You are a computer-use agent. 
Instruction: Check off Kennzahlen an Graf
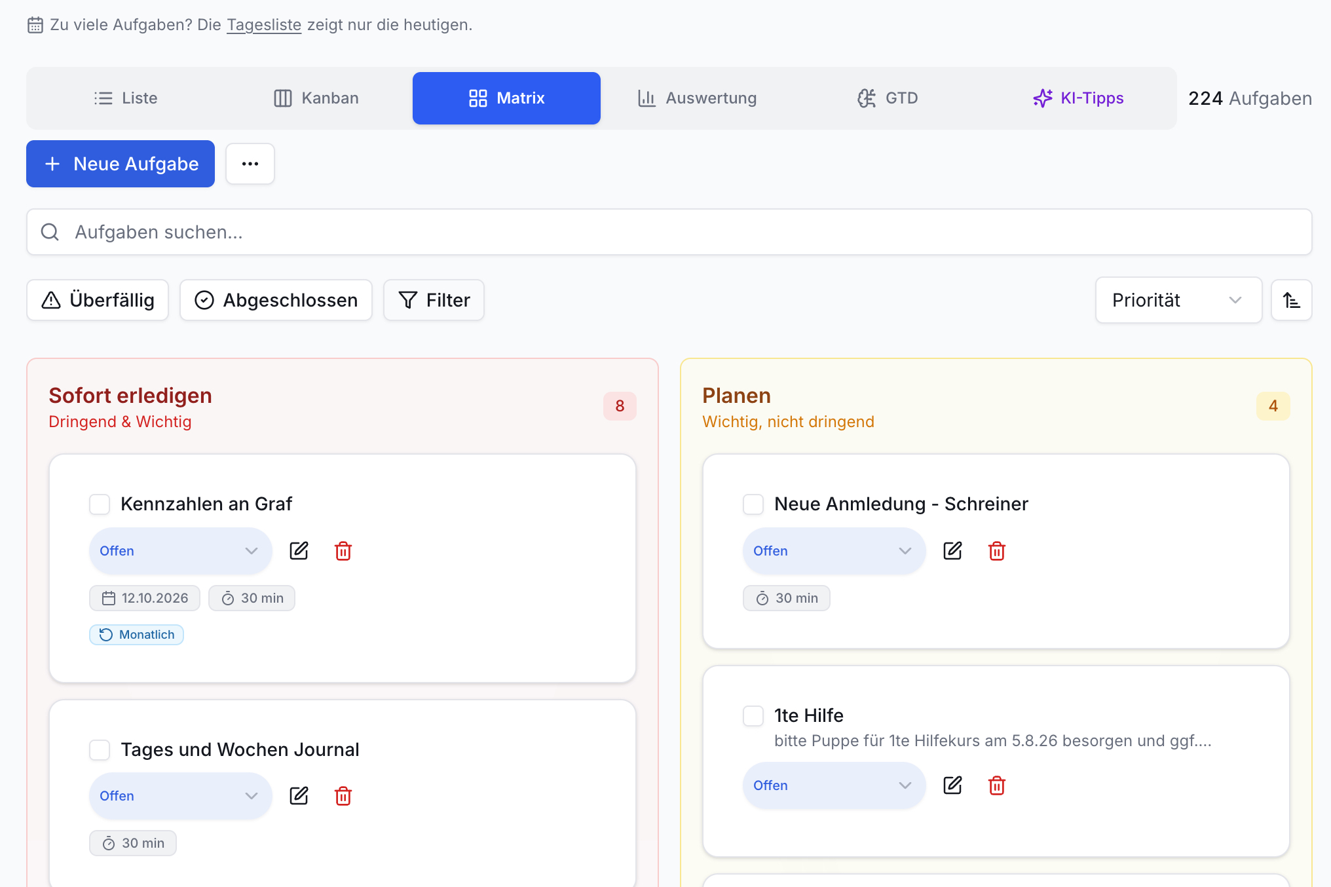100,504
